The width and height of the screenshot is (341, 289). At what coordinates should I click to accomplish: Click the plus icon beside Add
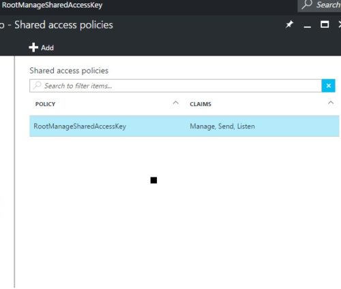point(33,48)
